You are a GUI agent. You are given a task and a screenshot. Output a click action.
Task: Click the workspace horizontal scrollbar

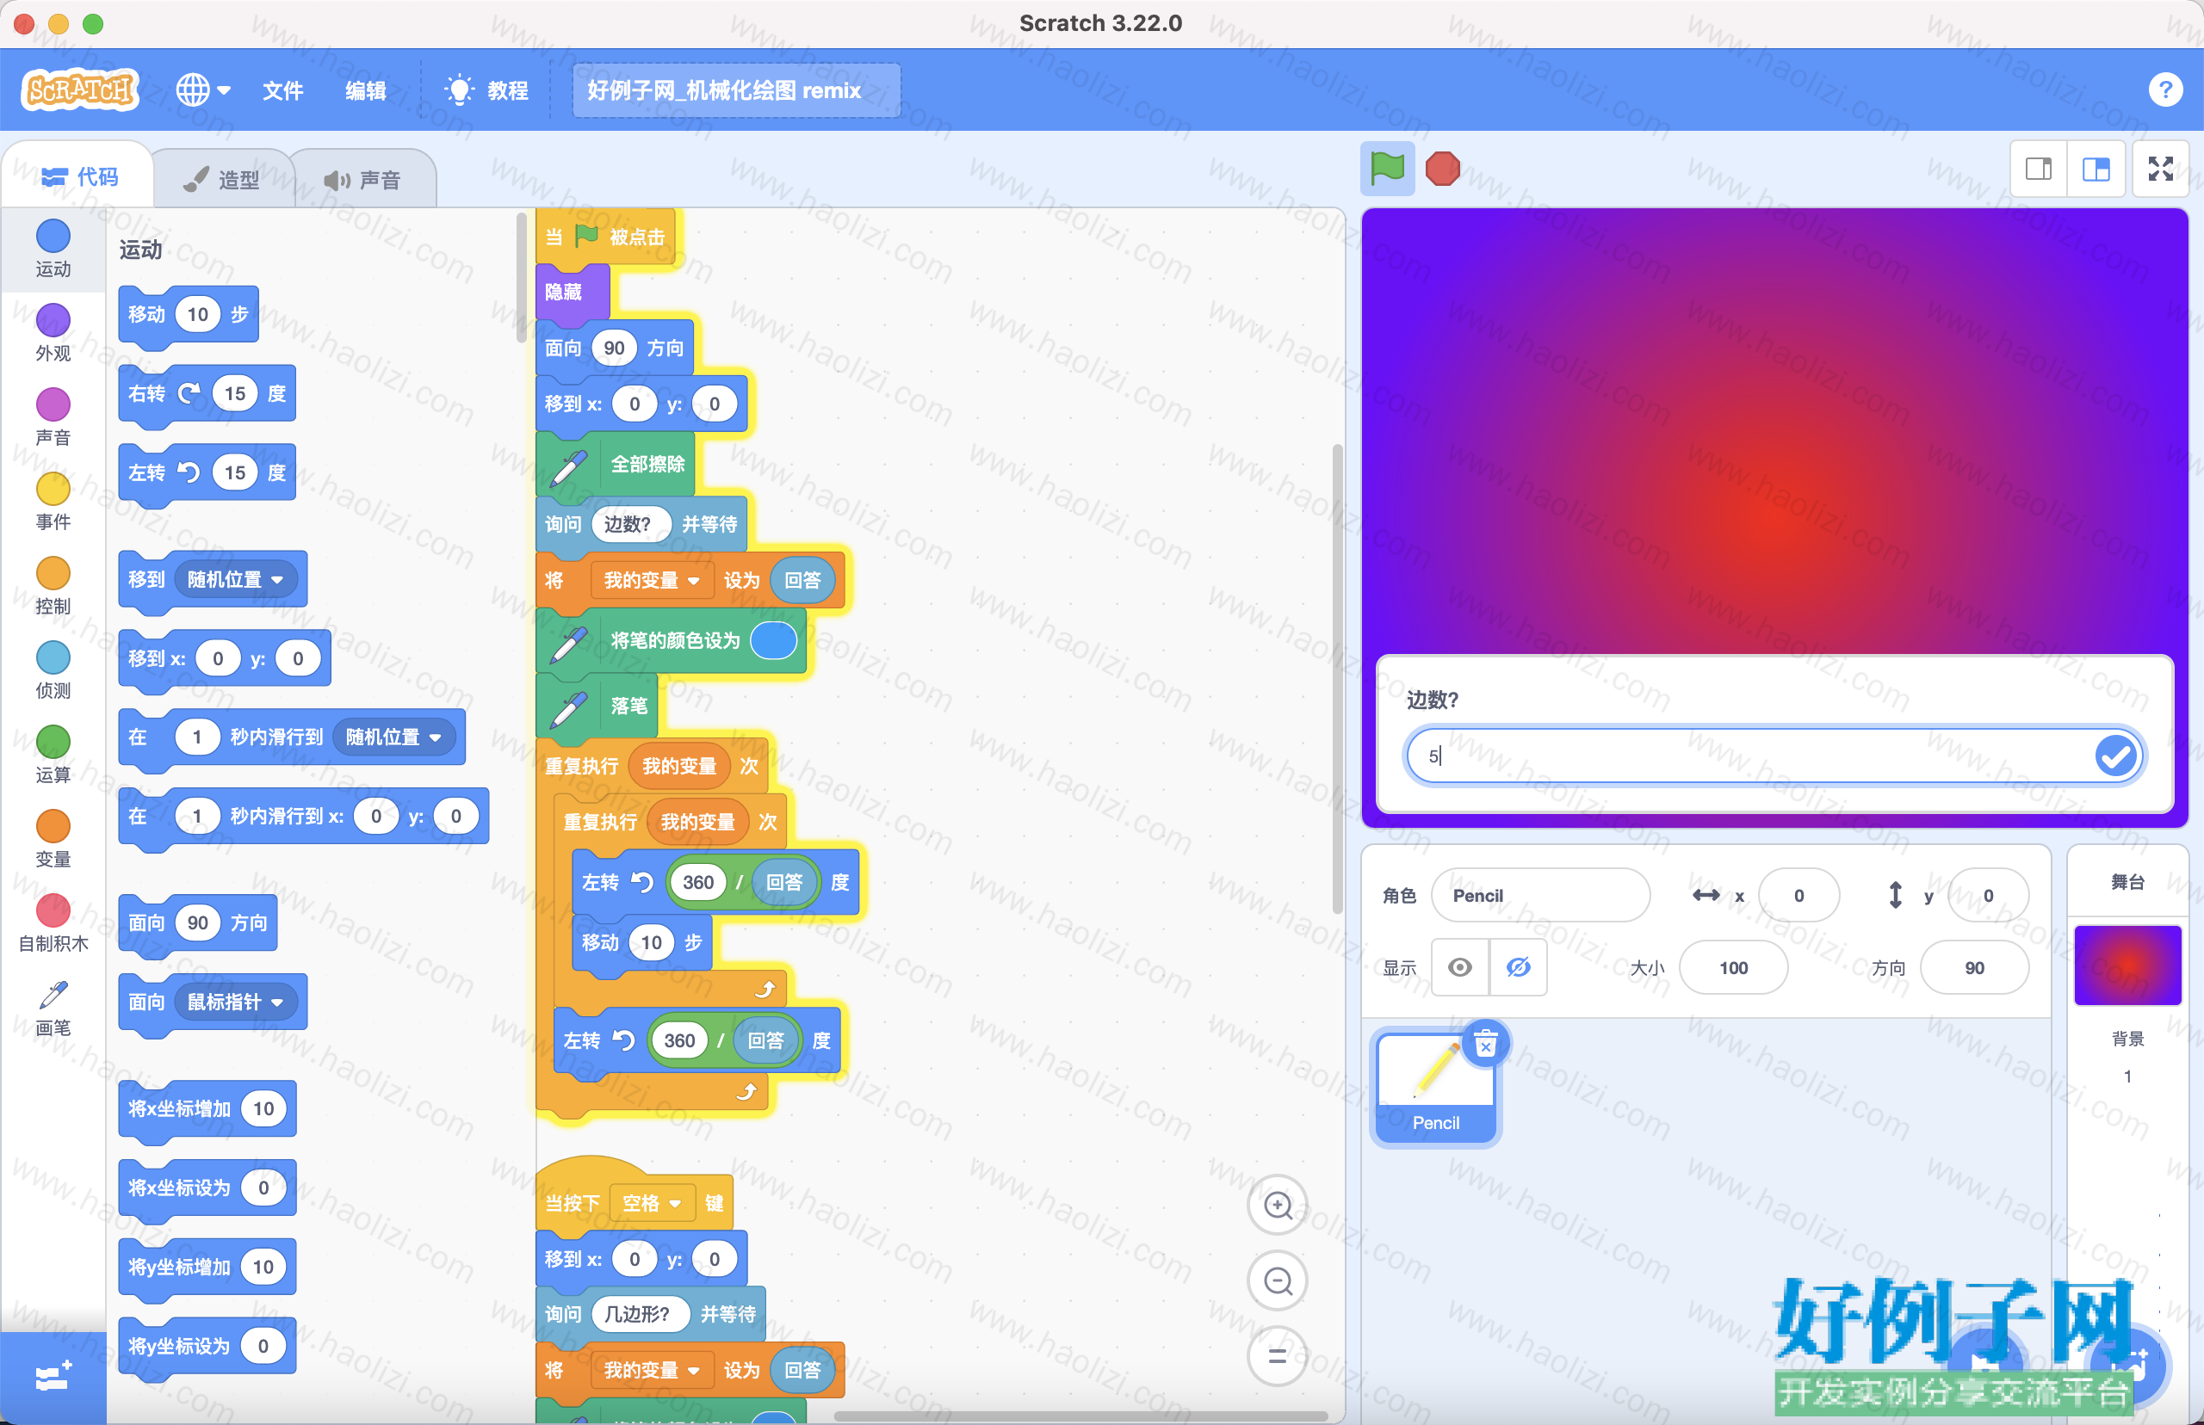click(1081, 1416)
